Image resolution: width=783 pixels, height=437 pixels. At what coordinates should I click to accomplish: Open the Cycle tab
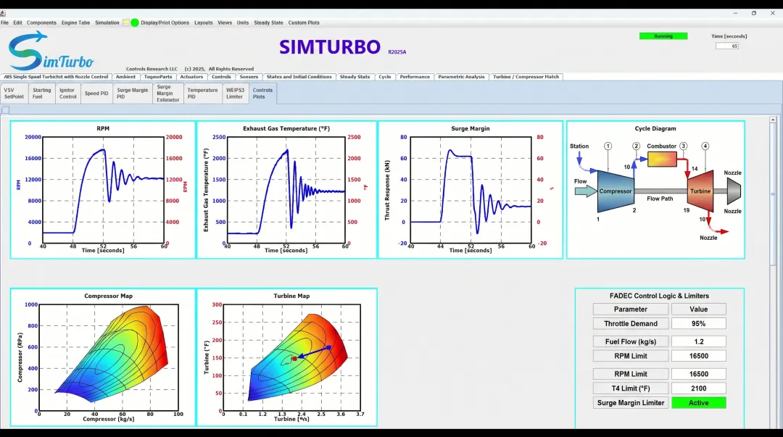coord(384,77)
